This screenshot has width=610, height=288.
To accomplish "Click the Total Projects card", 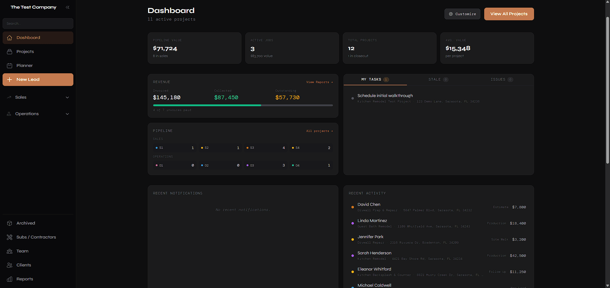I will [x=390, y=48].
